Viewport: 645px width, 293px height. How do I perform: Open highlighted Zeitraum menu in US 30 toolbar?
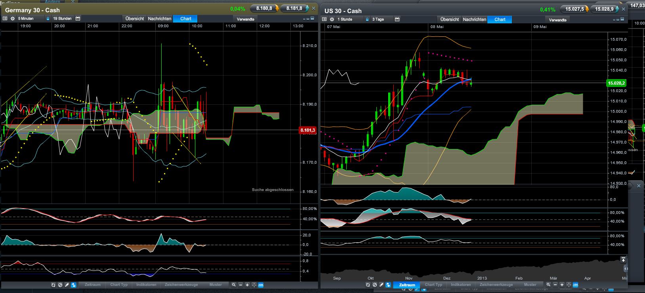tap(407, 285)
